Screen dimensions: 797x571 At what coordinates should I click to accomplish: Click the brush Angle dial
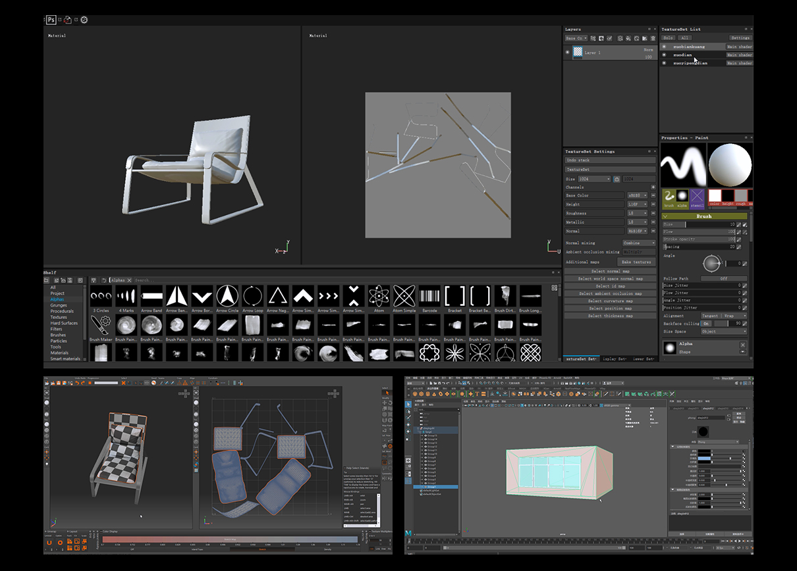pos(710,264)
